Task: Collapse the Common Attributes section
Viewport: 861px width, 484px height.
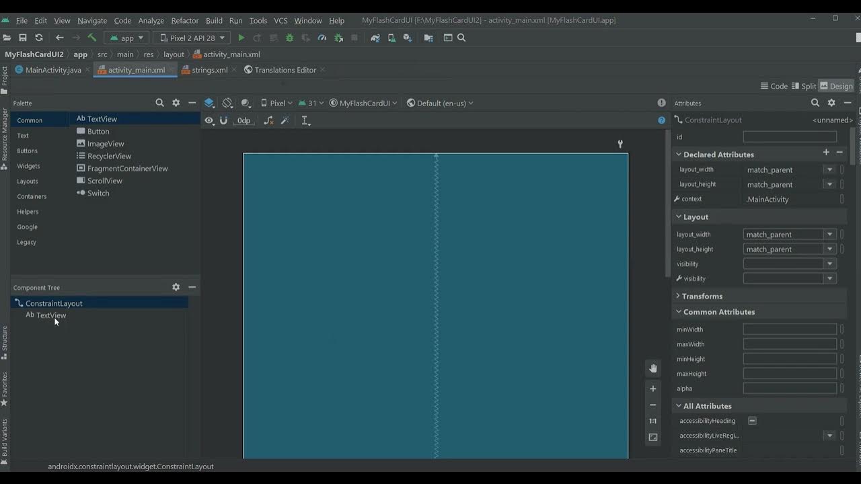Action: 679,312
